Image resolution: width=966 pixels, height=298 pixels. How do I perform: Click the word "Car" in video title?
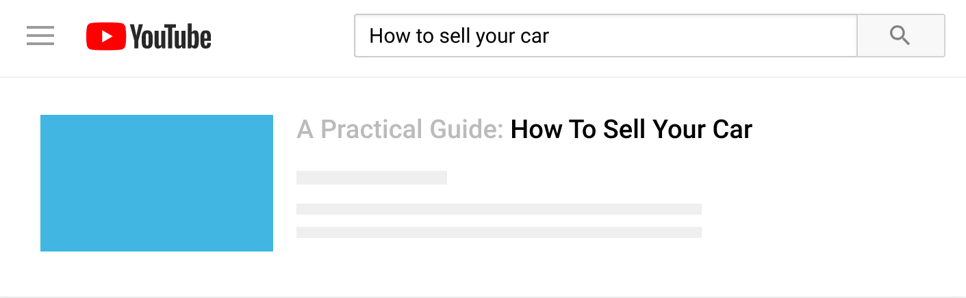[732, 129]
